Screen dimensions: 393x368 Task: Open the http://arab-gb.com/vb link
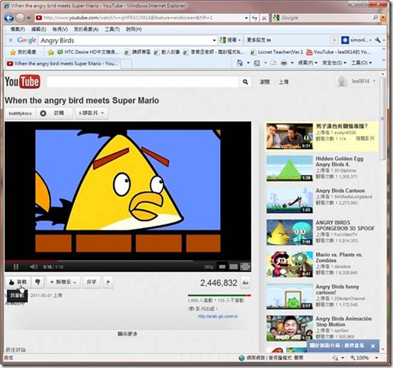pos(218,316)
